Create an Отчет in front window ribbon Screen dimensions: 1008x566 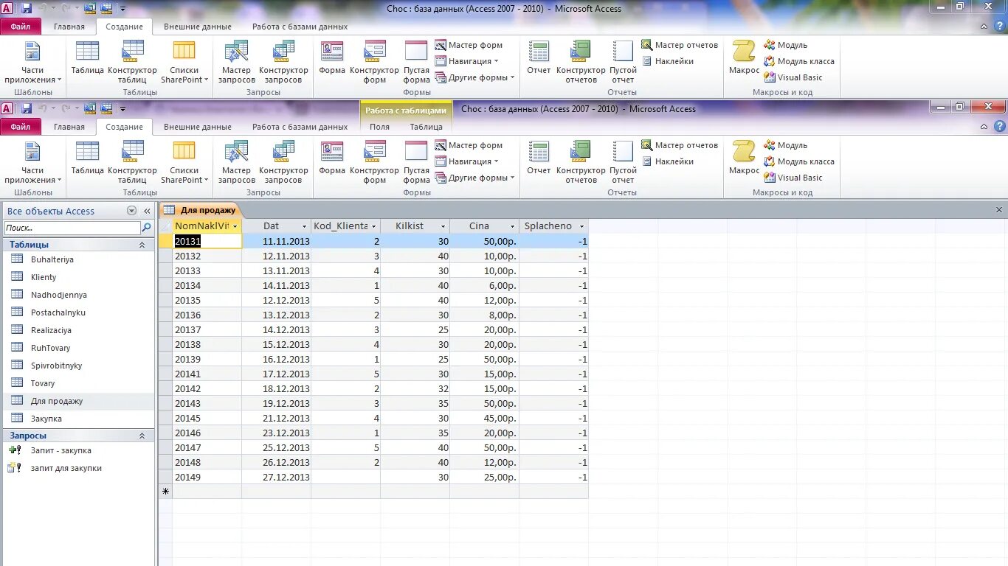click(x=539, y=158)
